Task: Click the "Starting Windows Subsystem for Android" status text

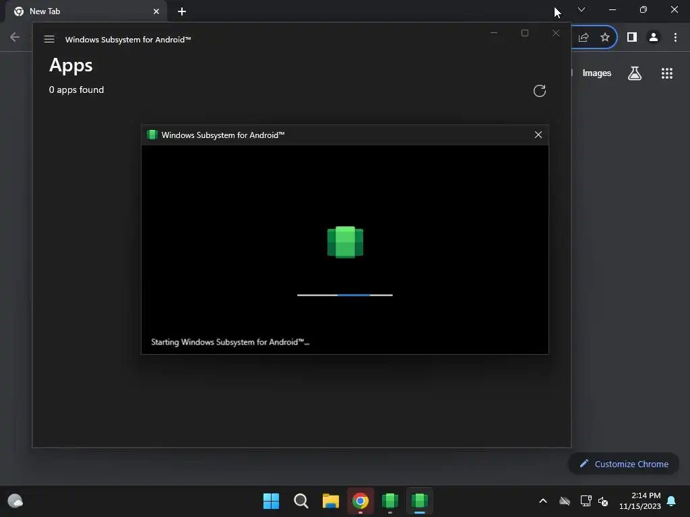Action: pyautogui.click(x=230, y=342)
